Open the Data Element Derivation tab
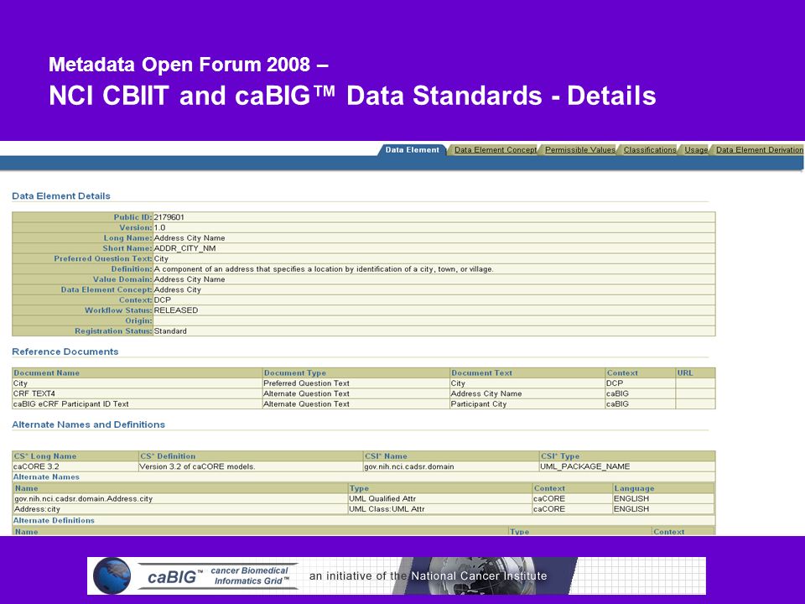Screen dimensions: 805x604 click(760, 150)
